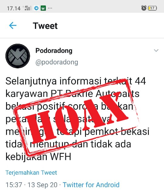Tap the tweet timestamp 15:37 · 13 Sep 20
This screenshot has height=192, width=164.
coord(32,185)
